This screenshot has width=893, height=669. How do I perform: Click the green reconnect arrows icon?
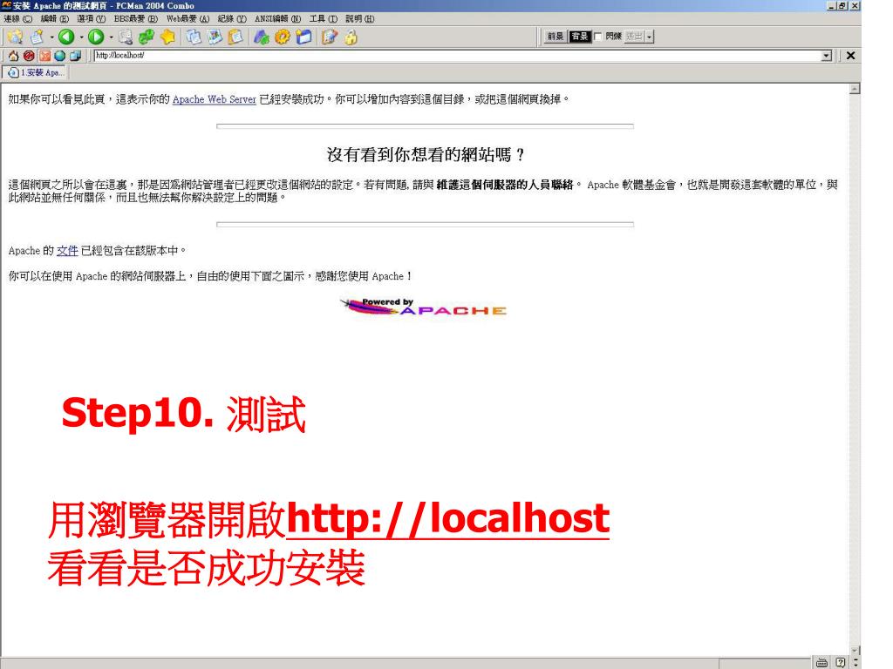click(147, 37)
